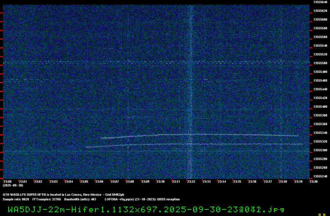
Task: Select the LOPORA-v5g.py QRSS reception text
Action: coord(142,199)
